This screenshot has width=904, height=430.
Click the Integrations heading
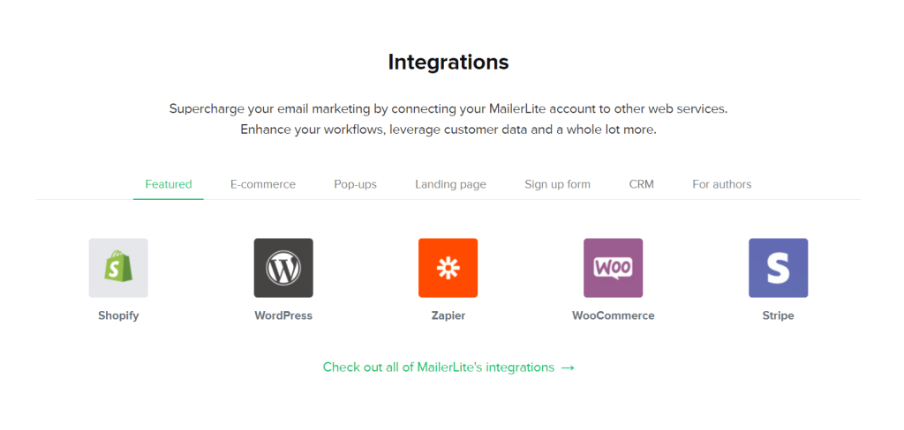coord(448,62)
